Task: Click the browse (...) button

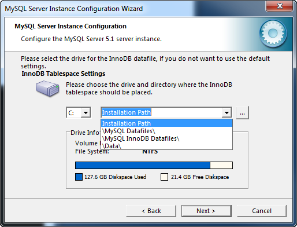Action: click(x=242, y=112)
